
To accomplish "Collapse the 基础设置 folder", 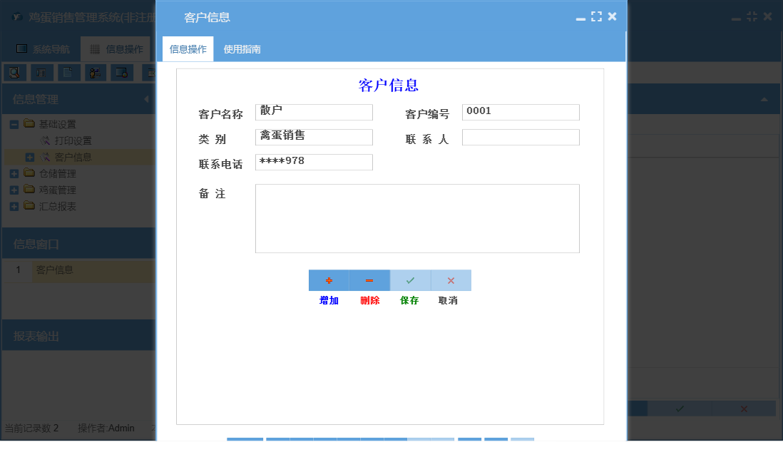I will coord(13,123).
